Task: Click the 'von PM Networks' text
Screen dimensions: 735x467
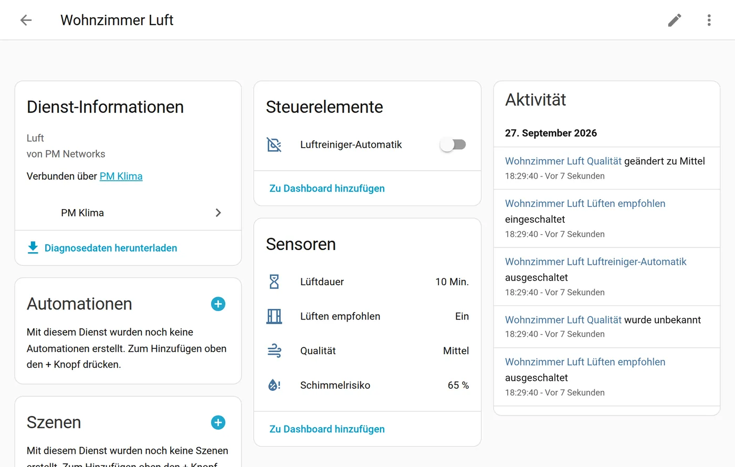Action: click(x=66, y=154)
